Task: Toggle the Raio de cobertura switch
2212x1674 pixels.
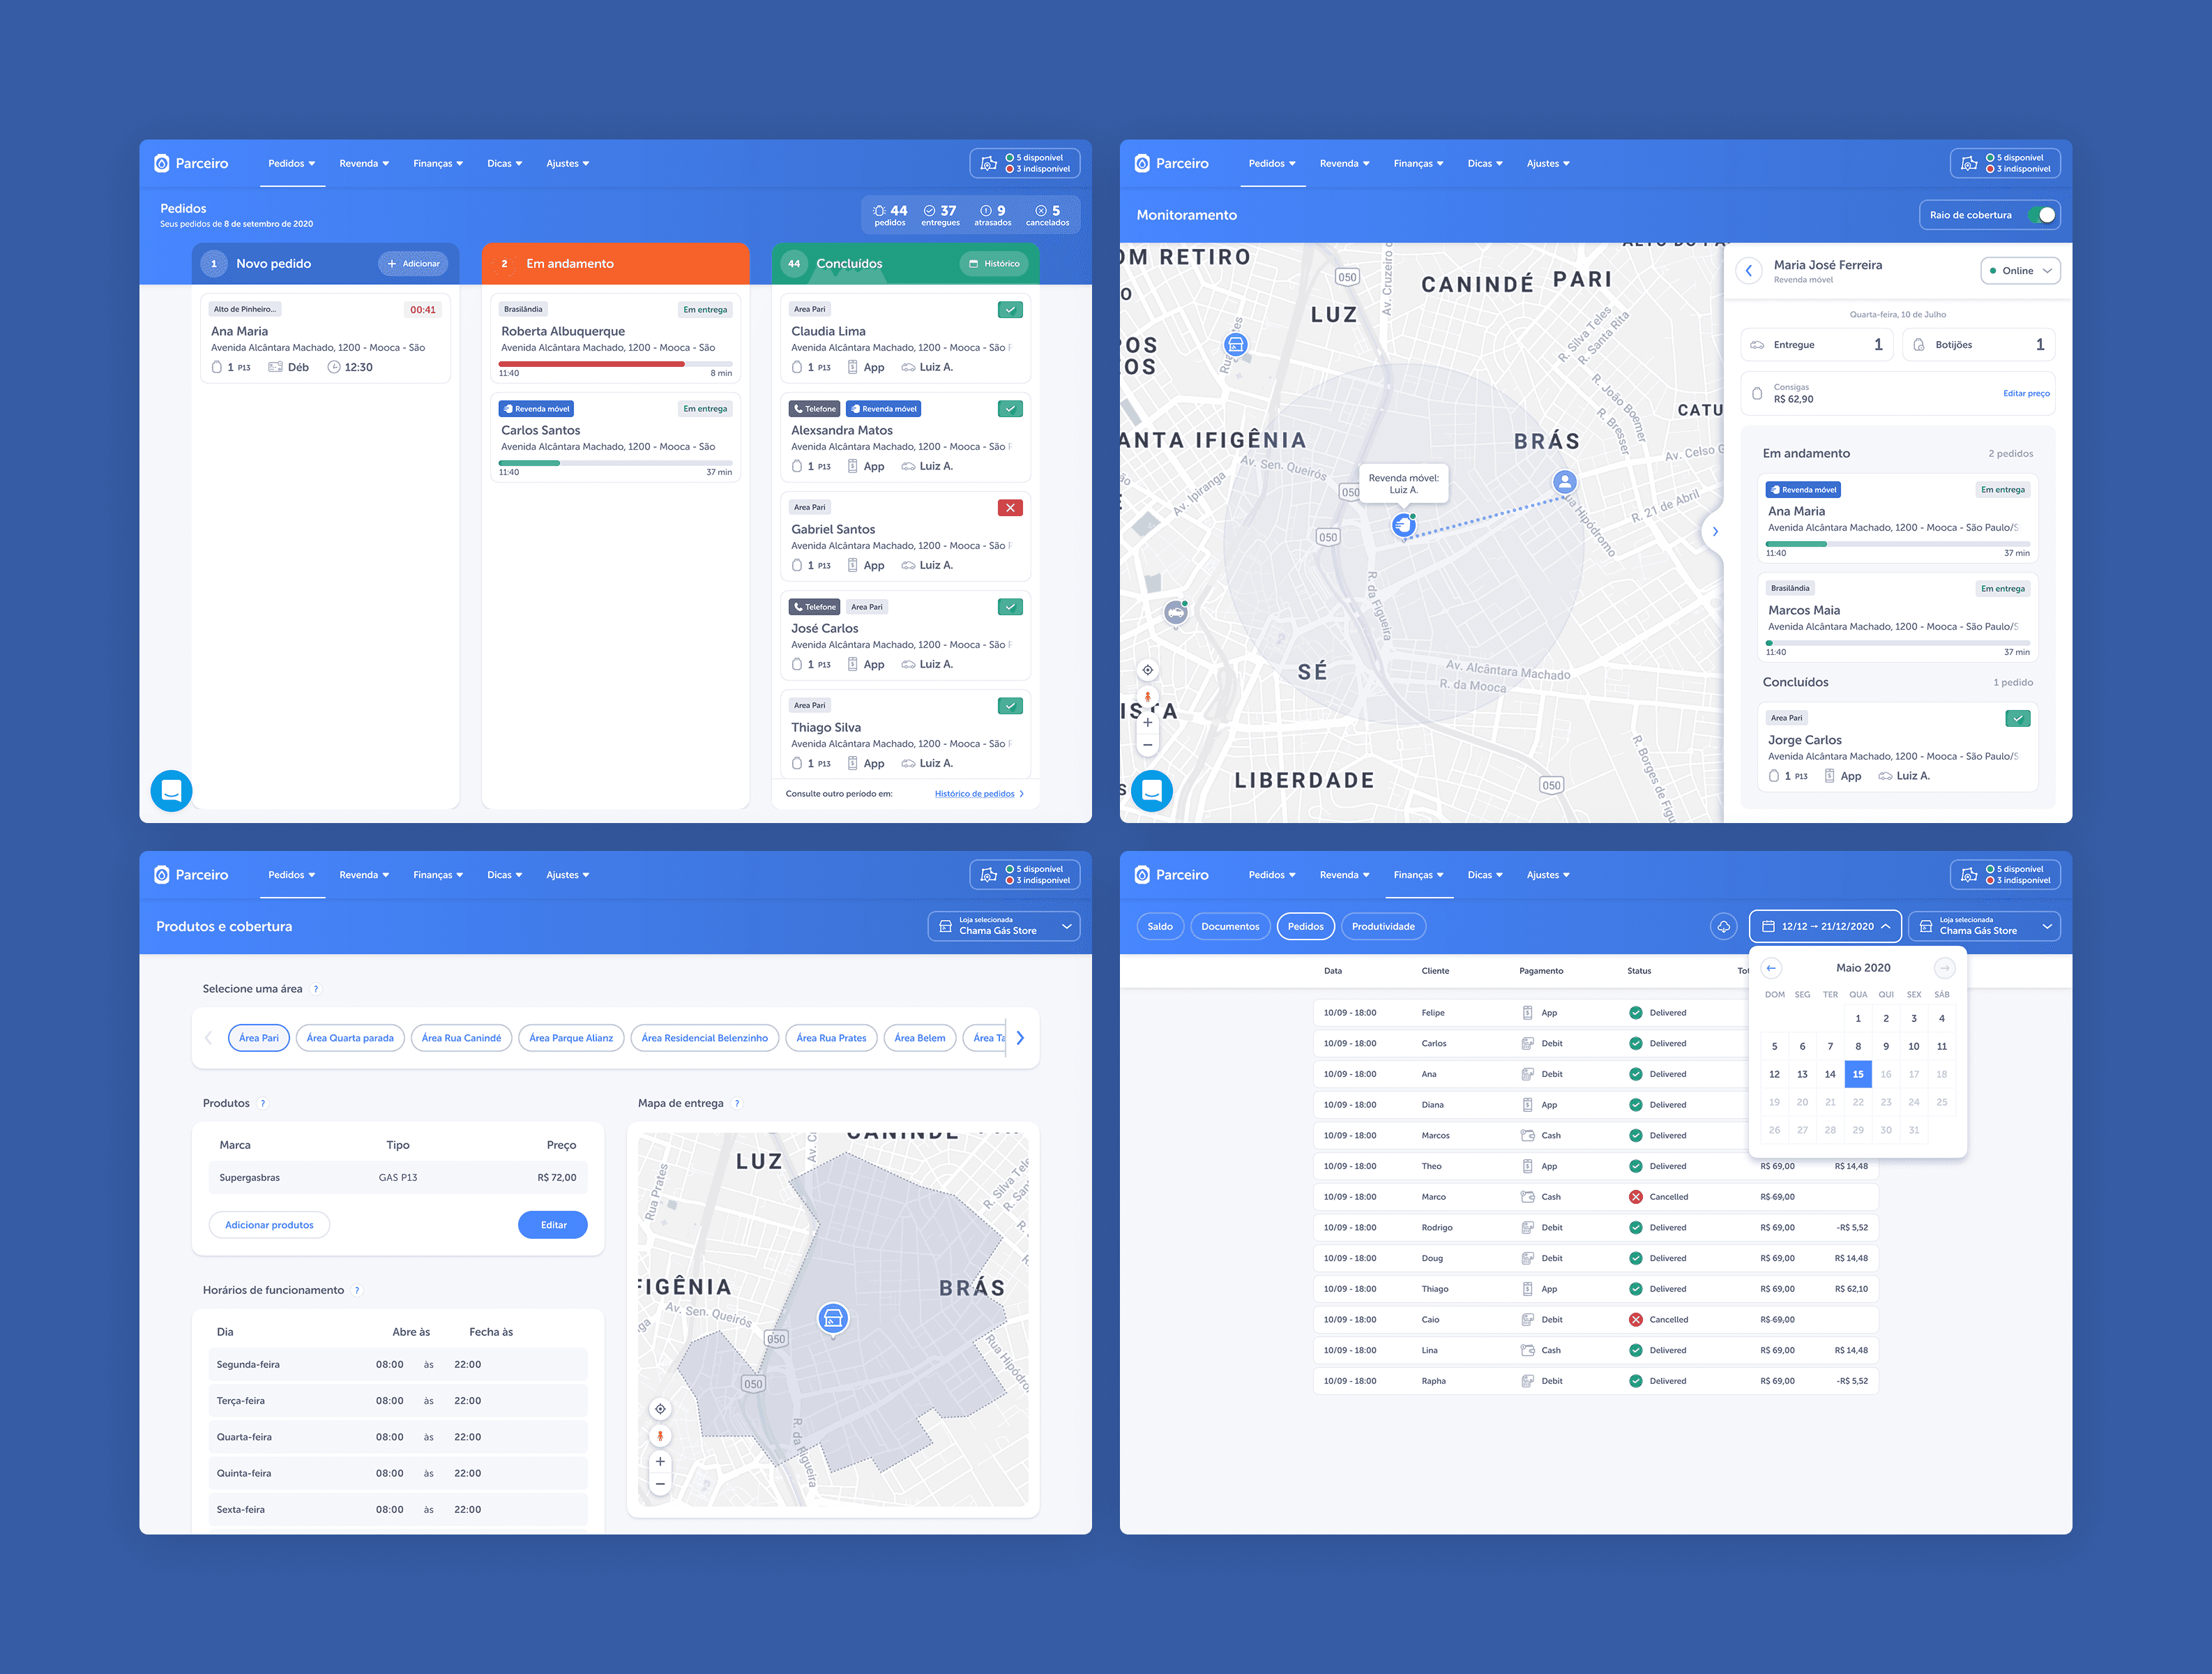Action: point(2041,215)
